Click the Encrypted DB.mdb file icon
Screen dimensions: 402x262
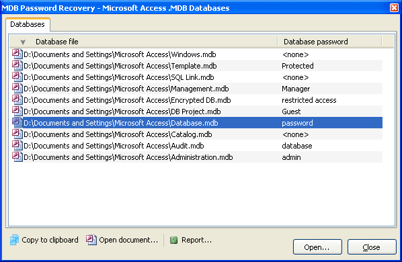[x=17, y=100]
